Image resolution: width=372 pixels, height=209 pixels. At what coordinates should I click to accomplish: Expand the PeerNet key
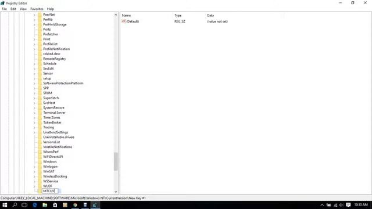tap(34, 15)
